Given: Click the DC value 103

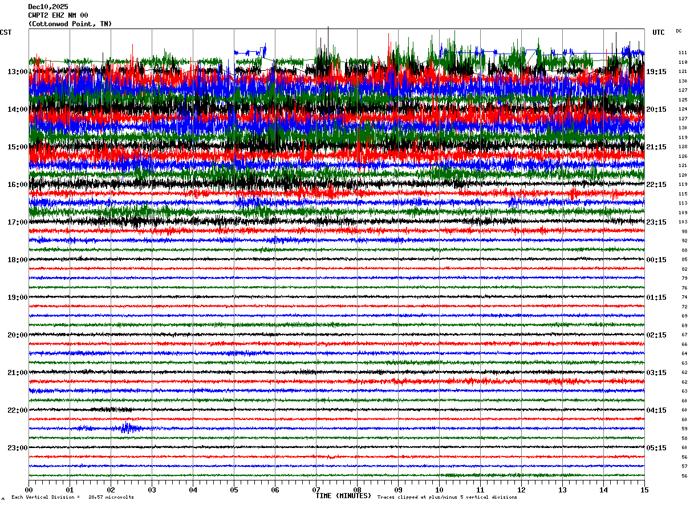Looking at the screenshot, I should click(x=683, y=222).
